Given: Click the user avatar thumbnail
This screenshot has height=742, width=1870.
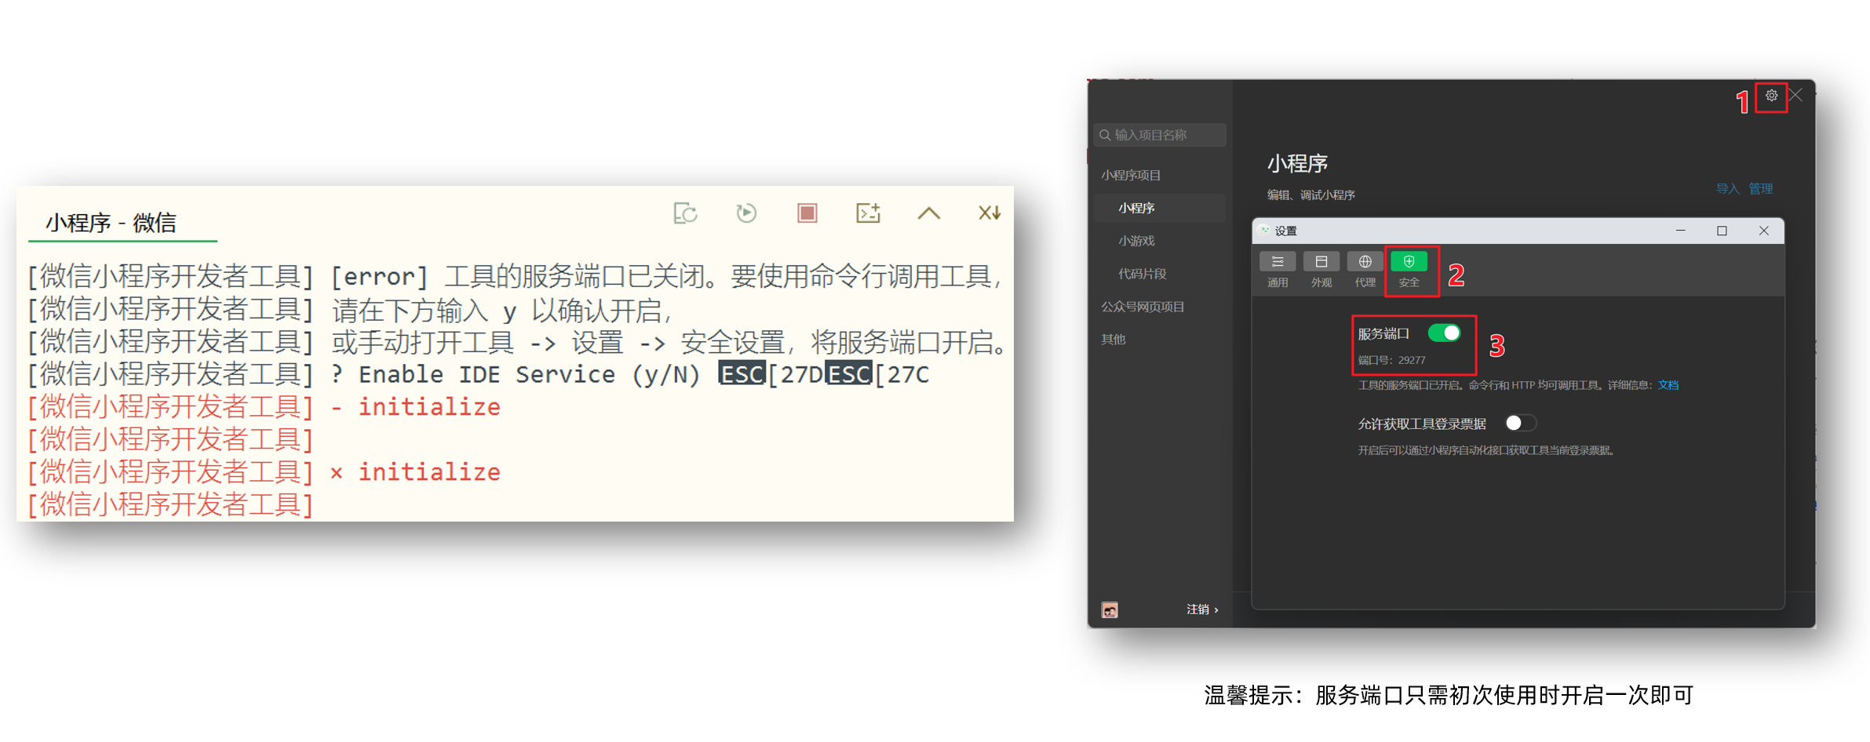Looking at the screenshot, I should point(1109,609).
